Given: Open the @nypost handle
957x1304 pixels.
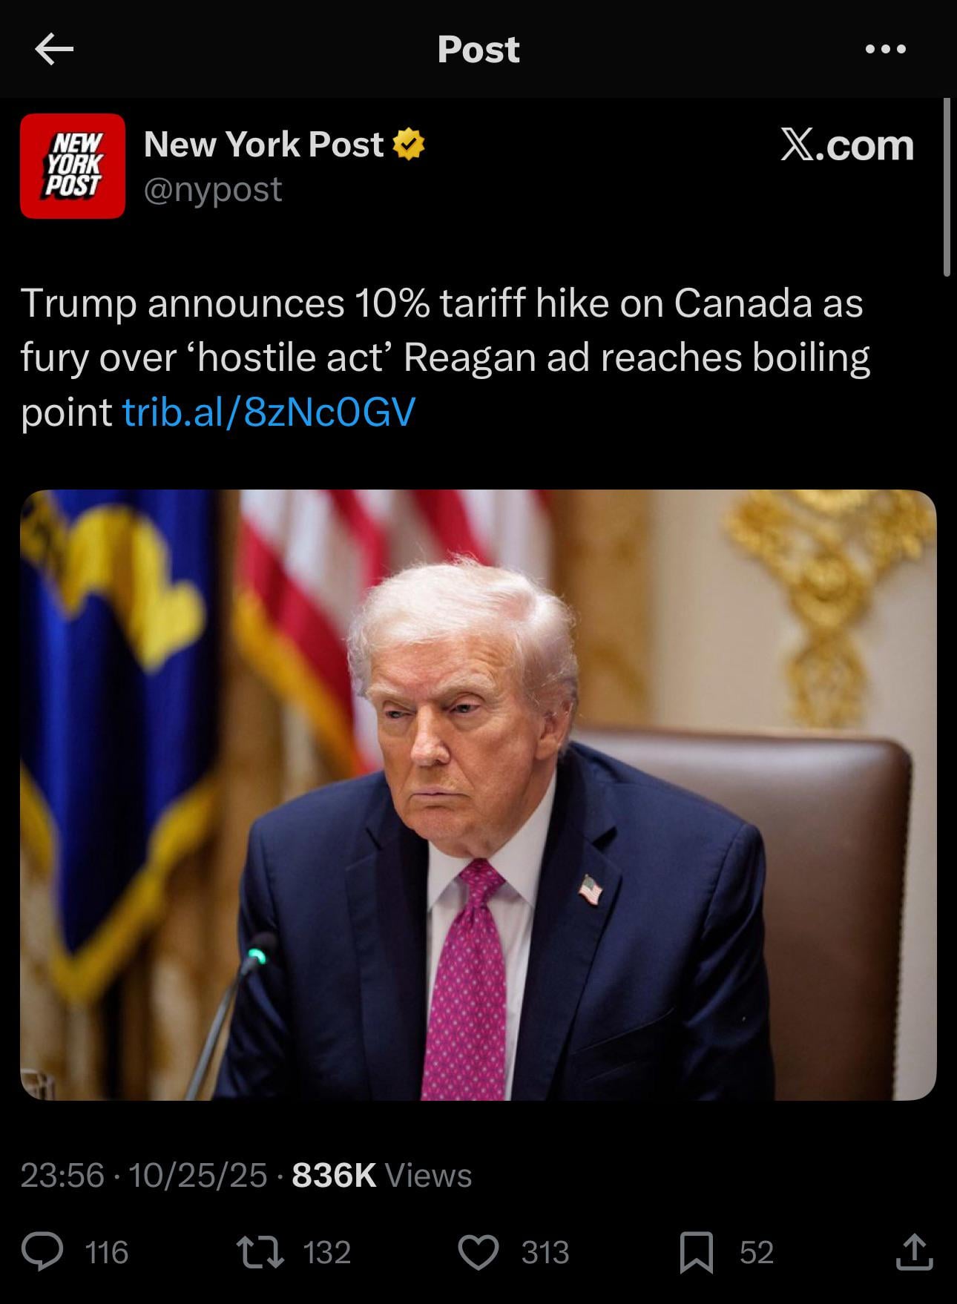Looking at the screenshot, I should click(x=213, y=190).
